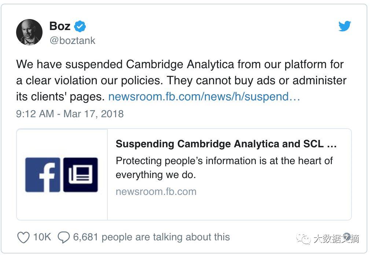This screenshot has width=371, height=255.
Task: Open '6,681 people are talking about this'
Action: tap(151, 237)
